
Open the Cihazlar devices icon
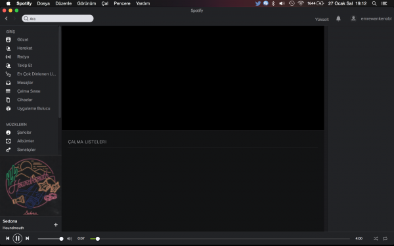click(9, 100)
